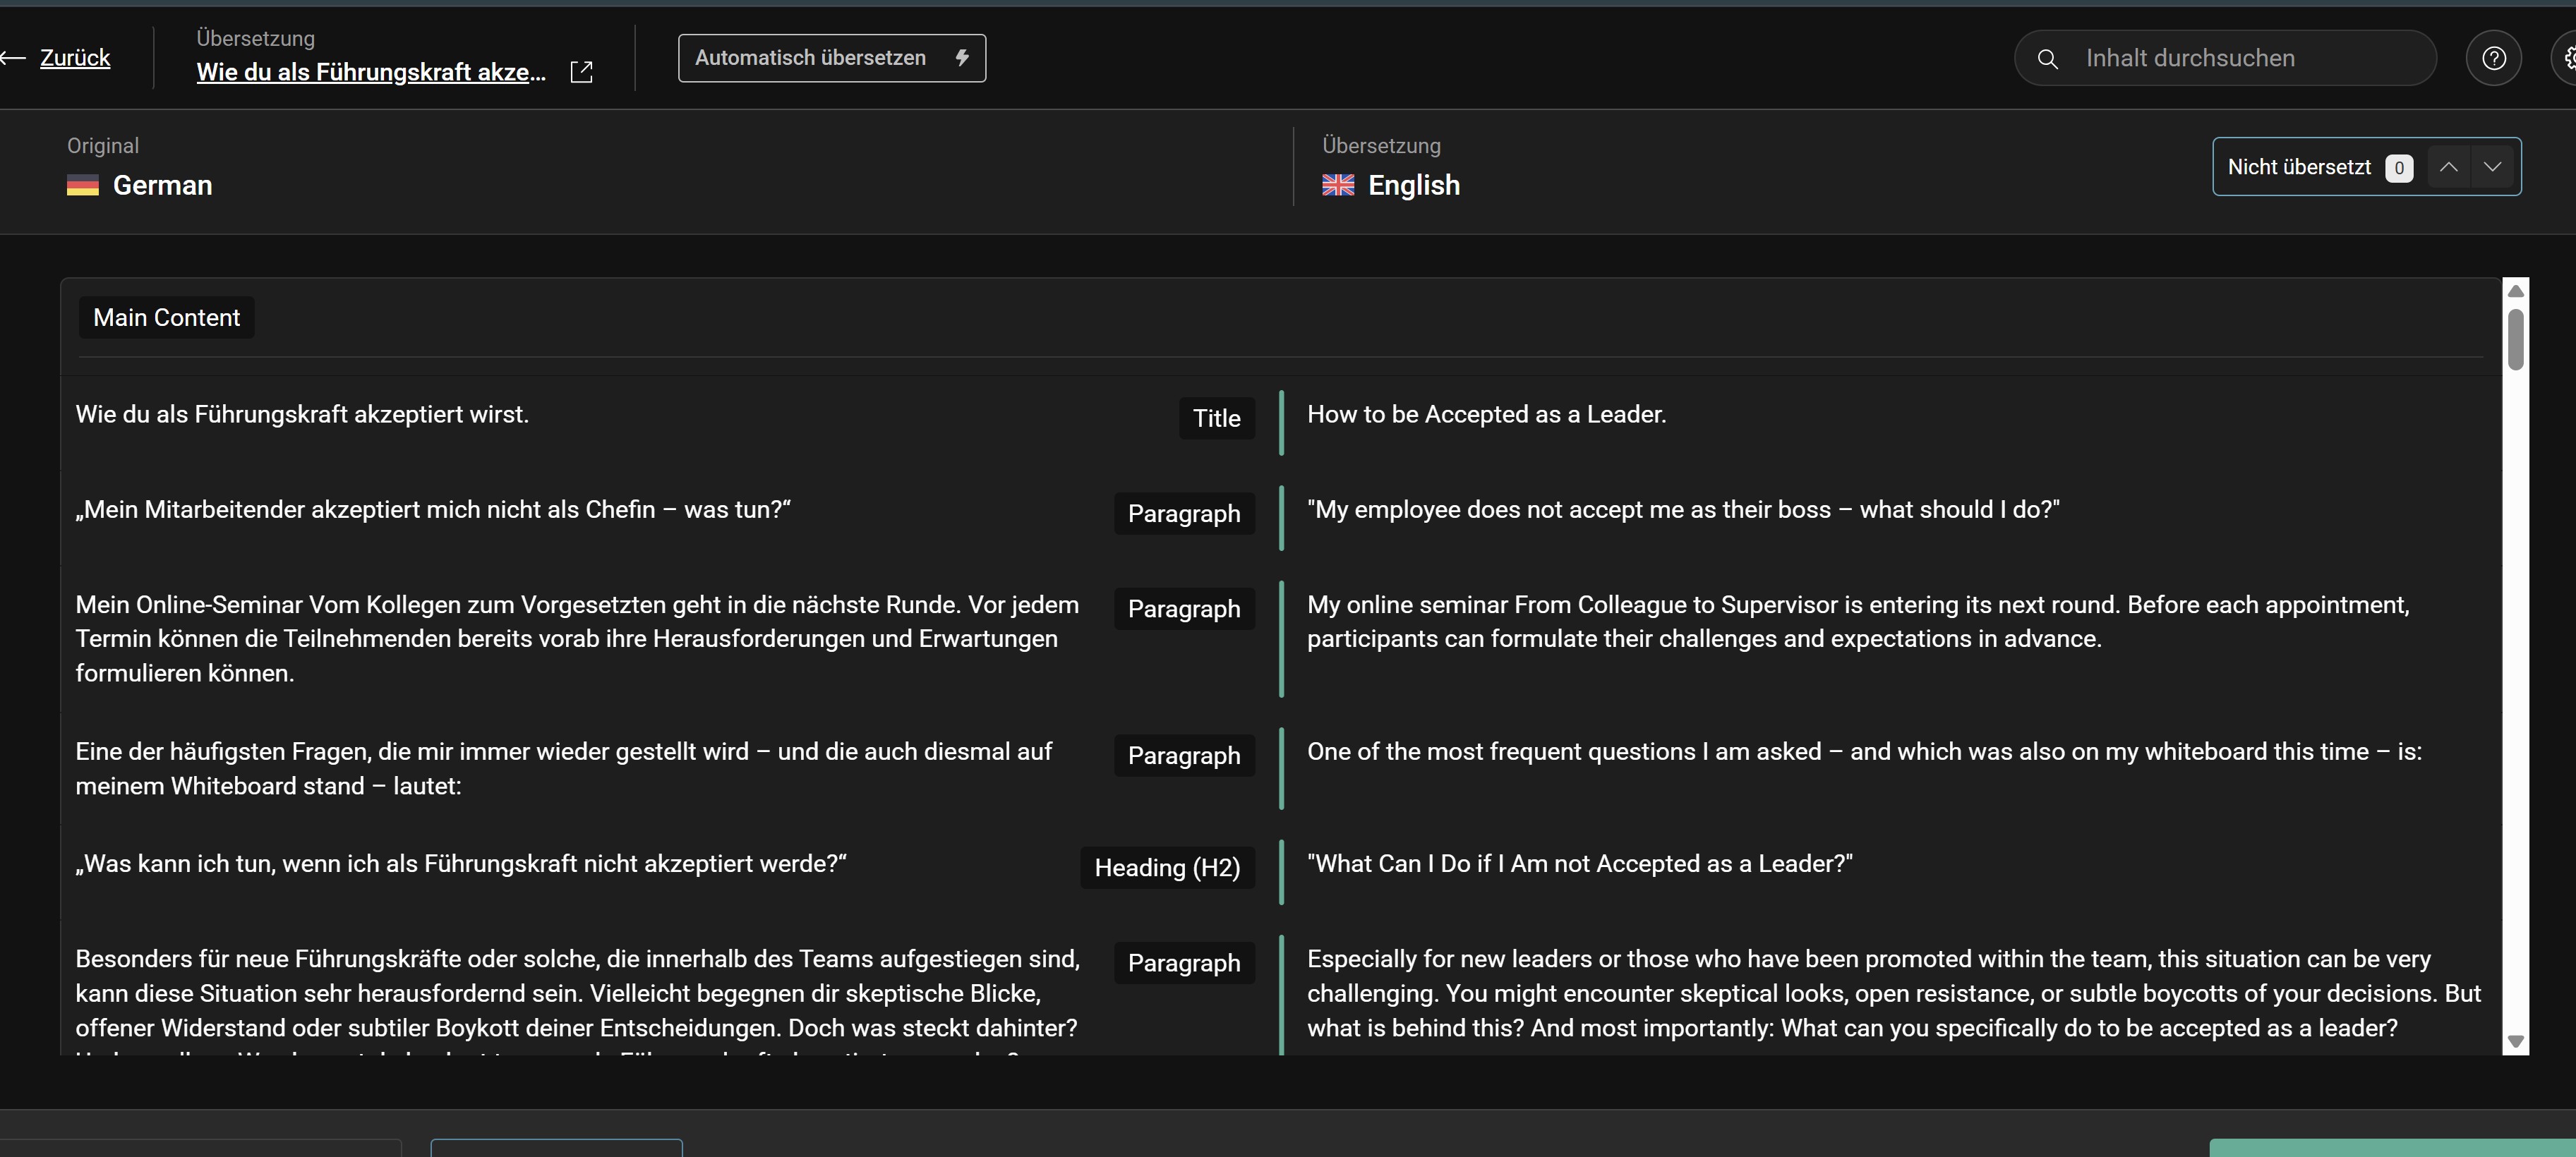This screenshot has height=1157, width=2576.
Task: Click the UK flag icon
Action: point(1338,186)
